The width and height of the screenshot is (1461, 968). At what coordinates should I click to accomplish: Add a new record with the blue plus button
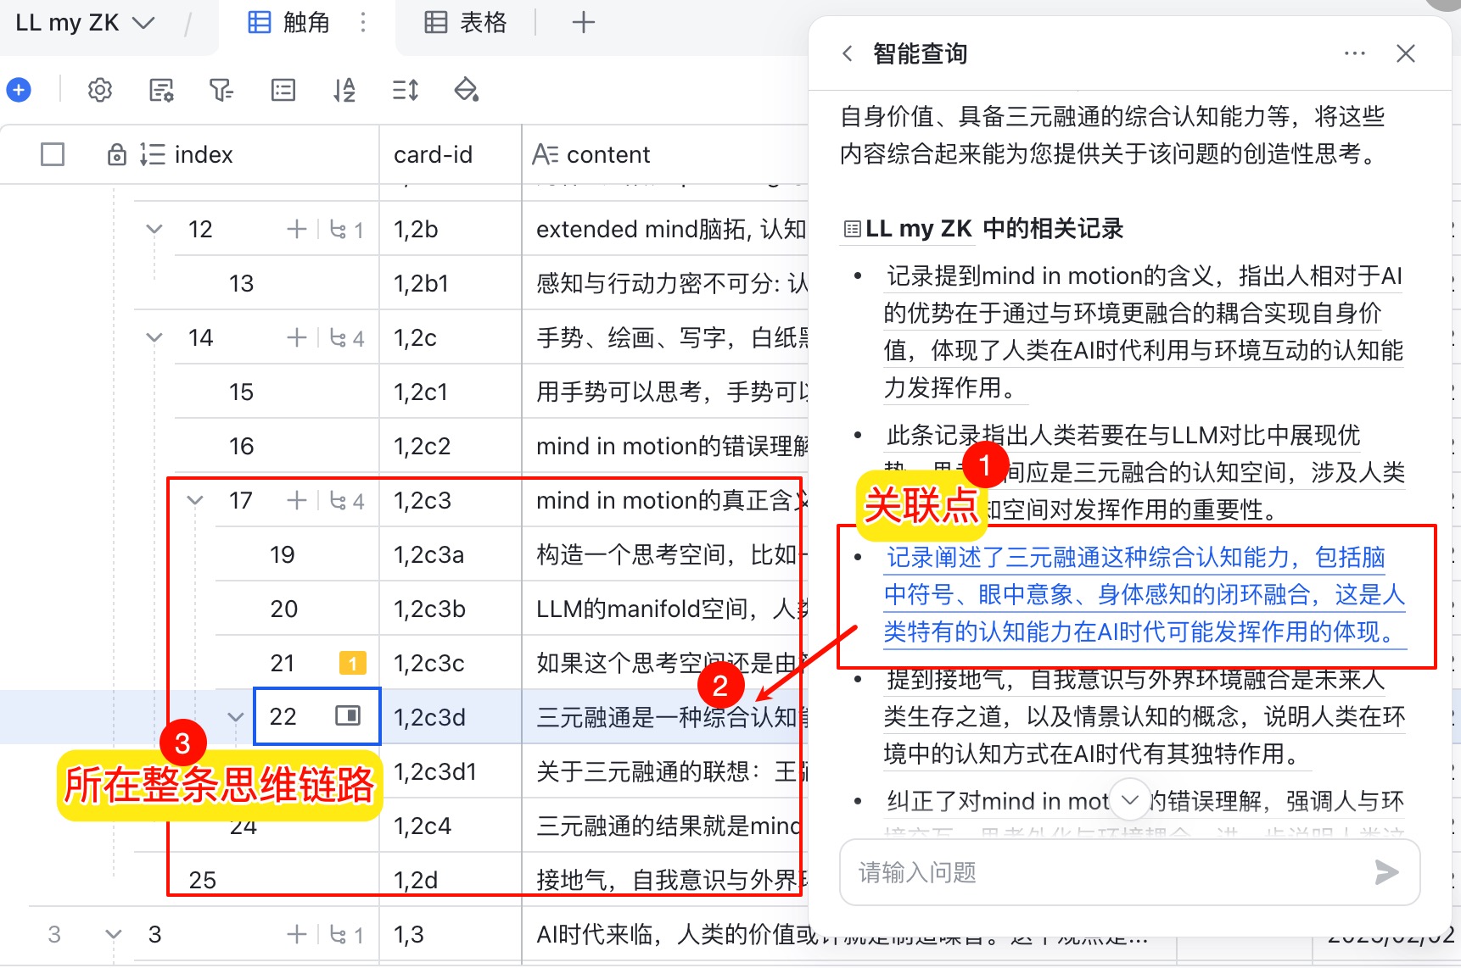[19, 89]
